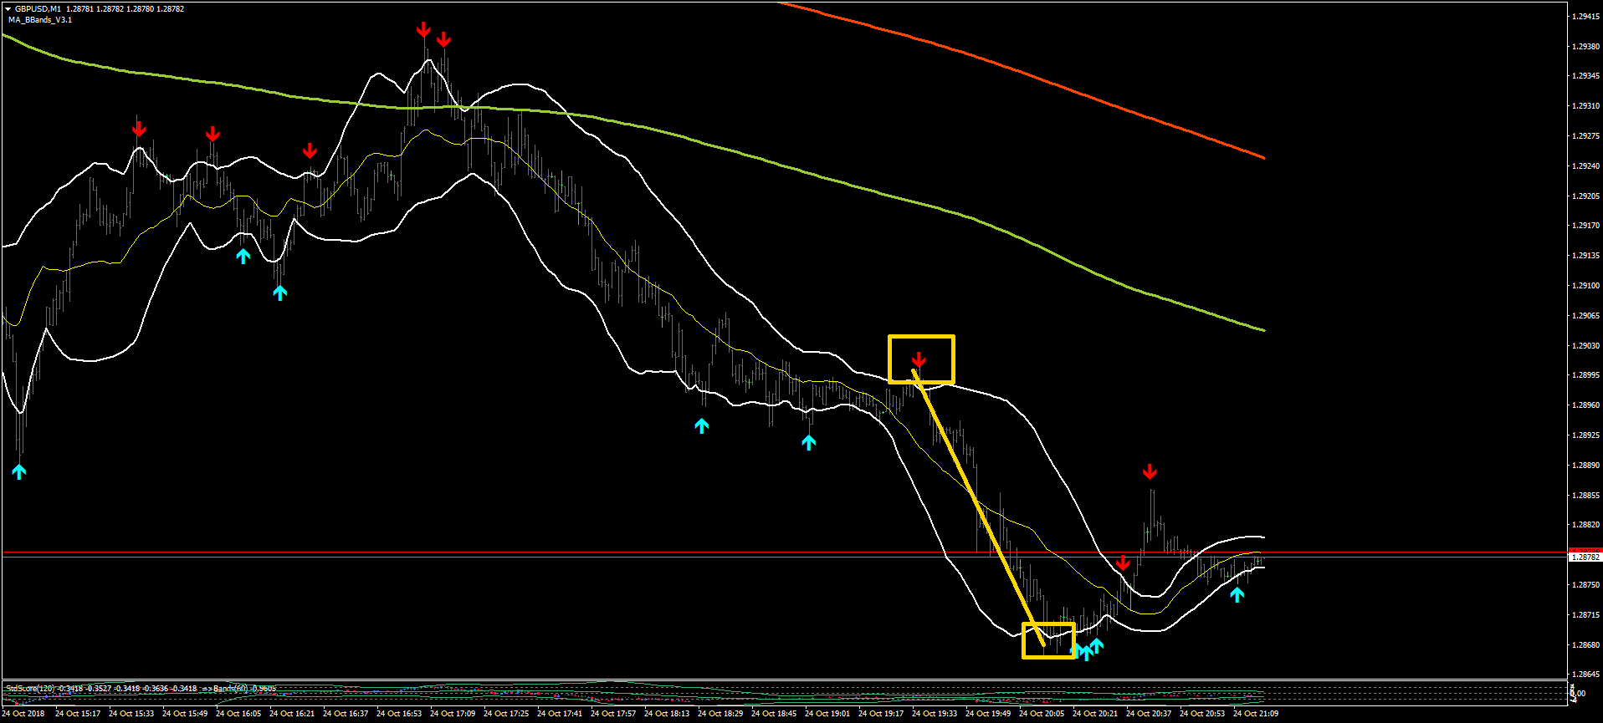Image resolution: width=1603 pixels, height=723 pixels.
Task: Click the 24 Oct 18:13 time label
Action: pos(667,714)
